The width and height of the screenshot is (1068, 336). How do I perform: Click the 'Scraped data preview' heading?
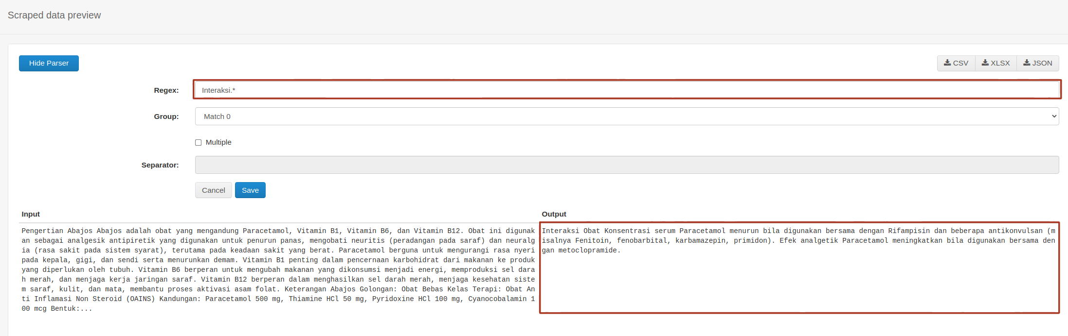54,15
